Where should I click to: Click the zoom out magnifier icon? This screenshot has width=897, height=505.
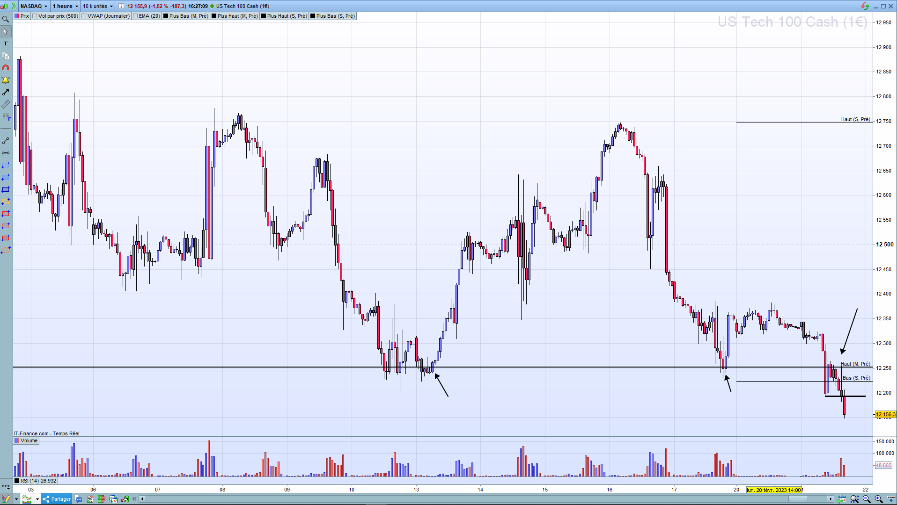(x=867, y=499)
